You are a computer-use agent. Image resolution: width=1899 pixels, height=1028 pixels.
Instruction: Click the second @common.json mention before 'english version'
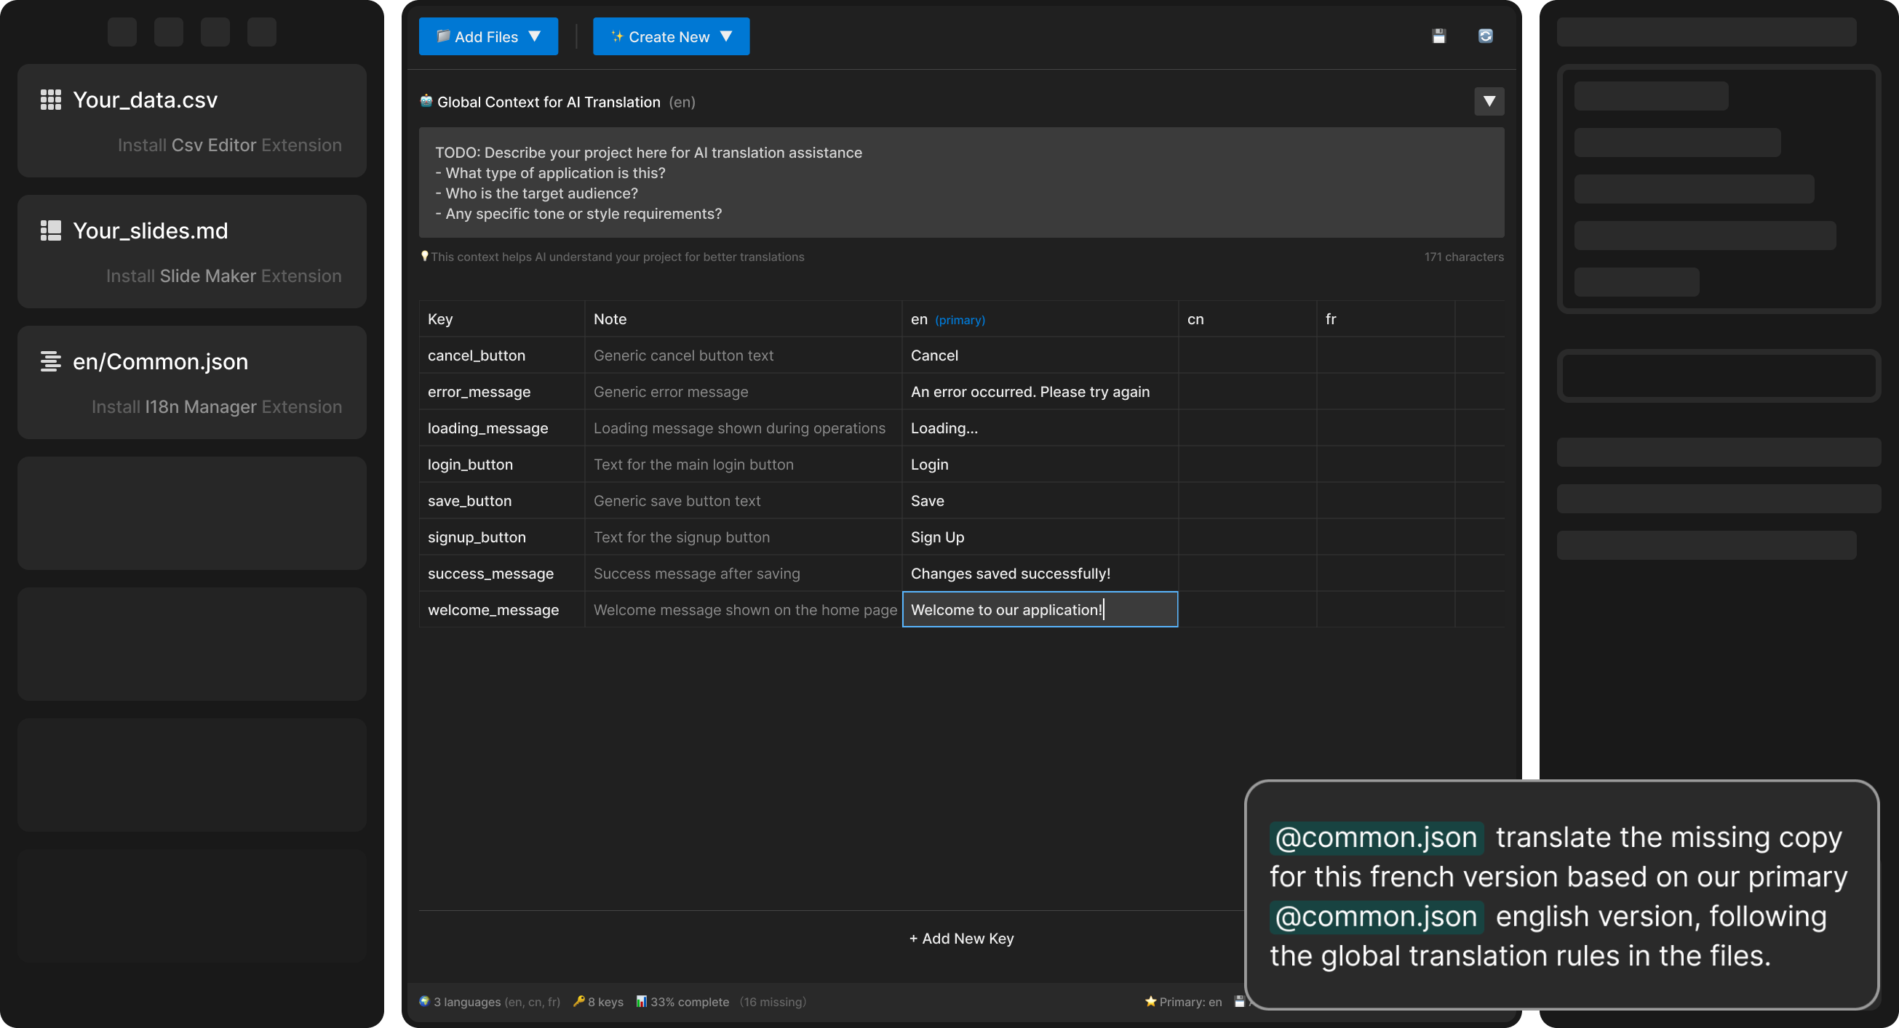[x=1376, y=916]
